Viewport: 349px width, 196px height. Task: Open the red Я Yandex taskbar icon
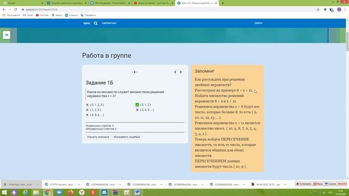(x=93, y=192)
